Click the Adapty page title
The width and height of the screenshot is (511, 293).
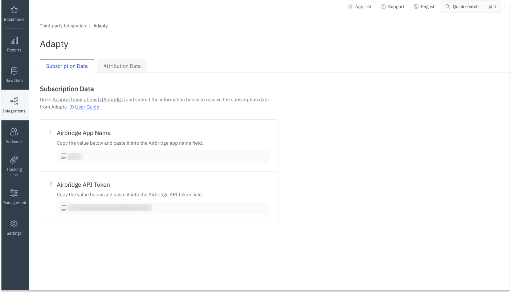coord(54,44)
